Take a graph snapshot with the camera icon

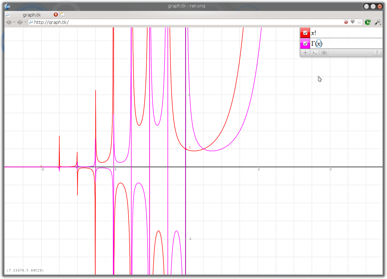[324, 53]
